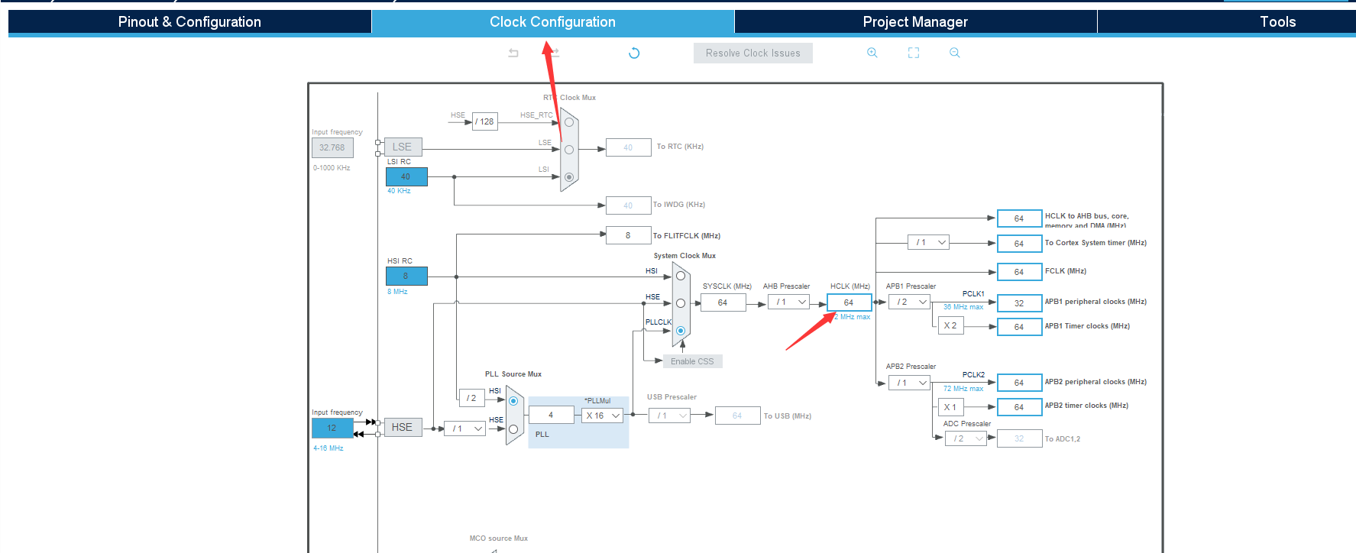Click the zoom out magnifier icon
The width and height of the screenshot is (1356, 553).
tap(954, 53)
